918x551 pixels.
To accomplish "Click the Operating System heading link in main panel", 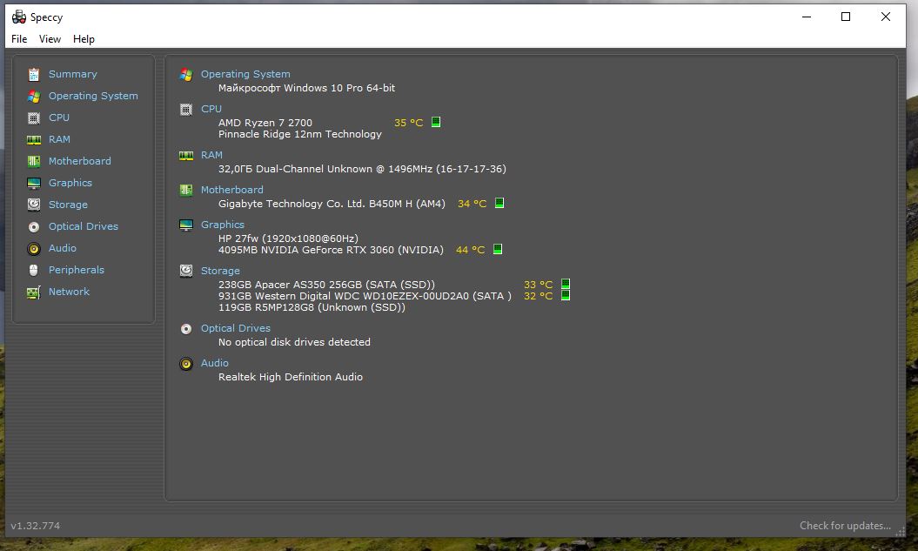I will pyautogui.click(x=245, y=74).
